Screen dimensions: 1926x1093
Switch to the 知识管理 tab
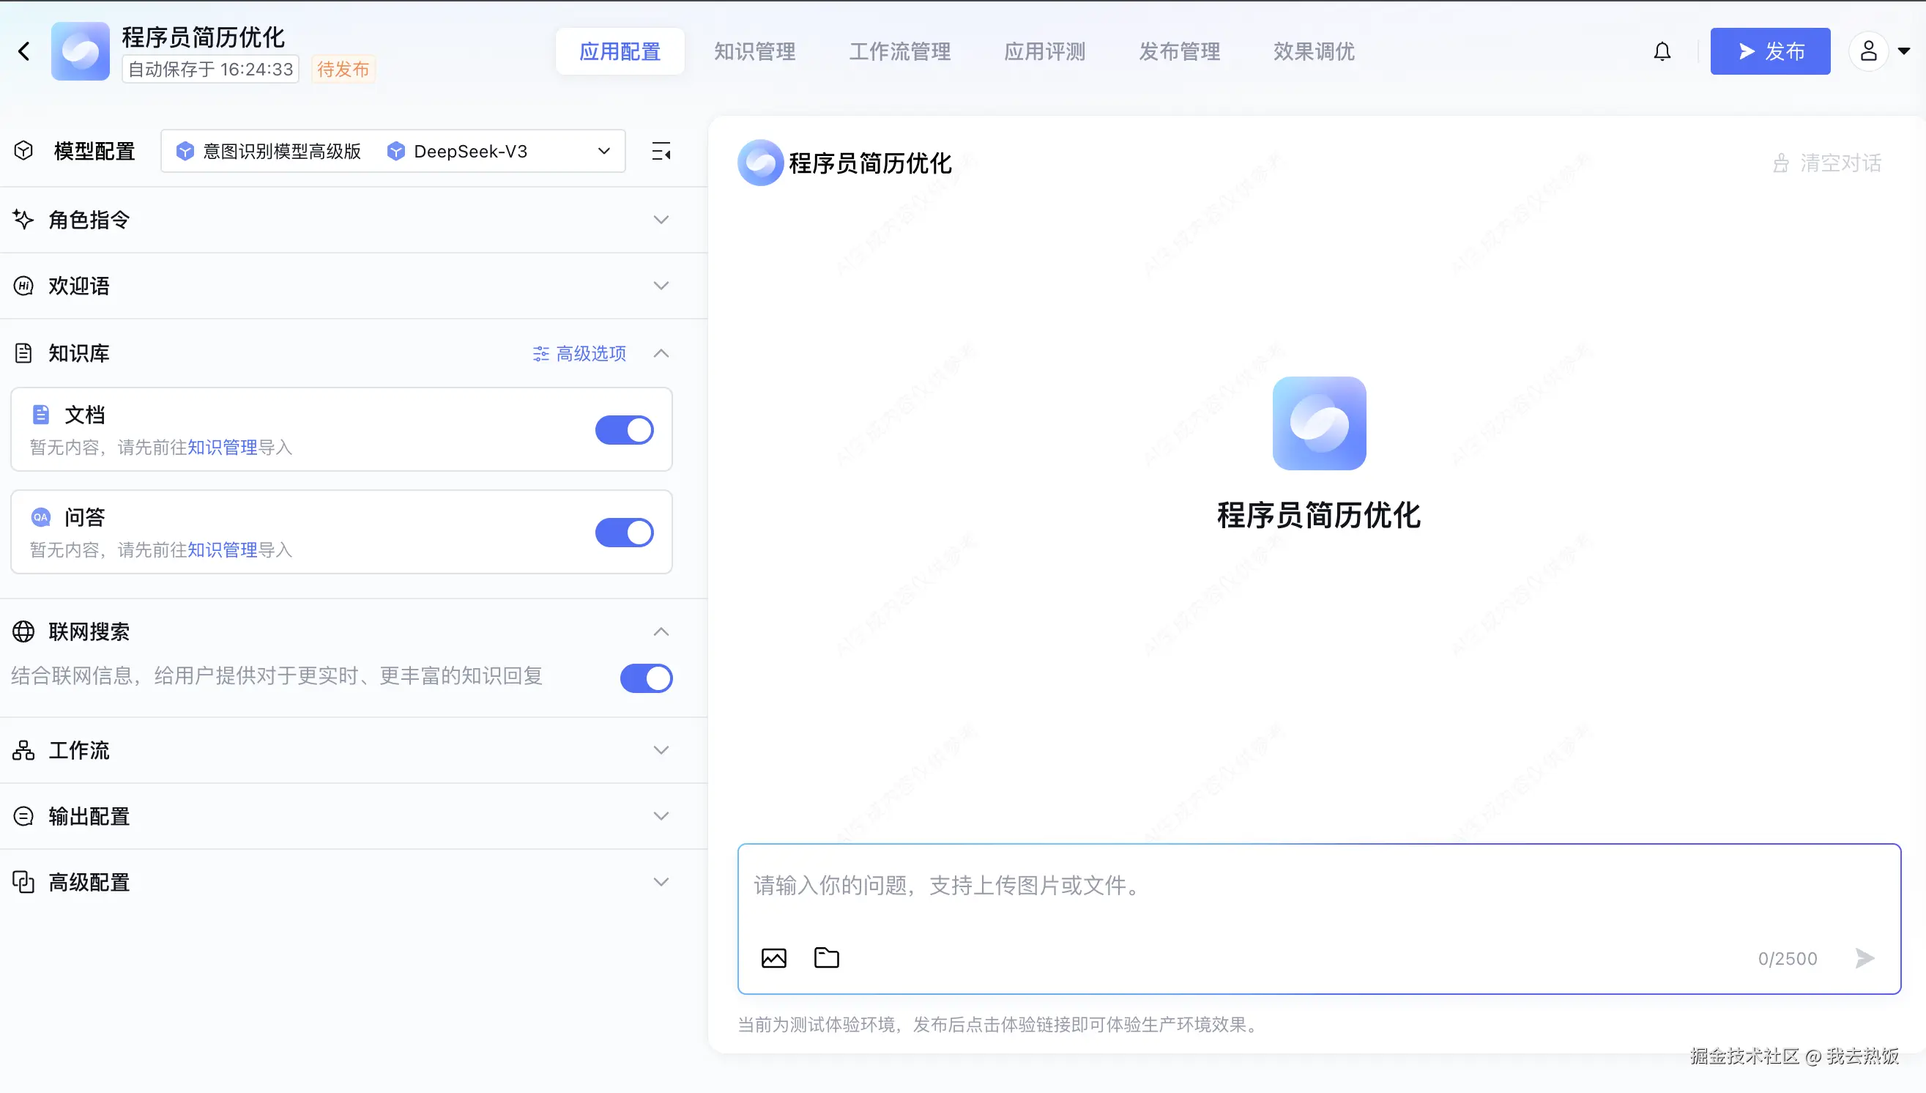click(754, 51)
